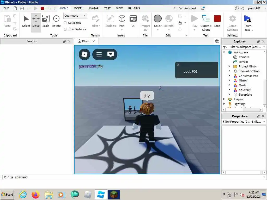Image resolution: width=267 pixels, height=200 pixels.
Task: Enable the Join Surfaces checkbox
Action: click(65, 29)
